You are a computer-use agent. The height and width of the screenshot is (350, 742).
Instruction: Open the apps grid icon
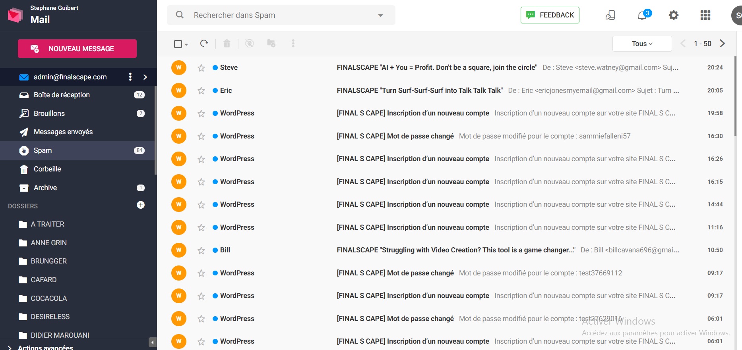coord(705,15)
